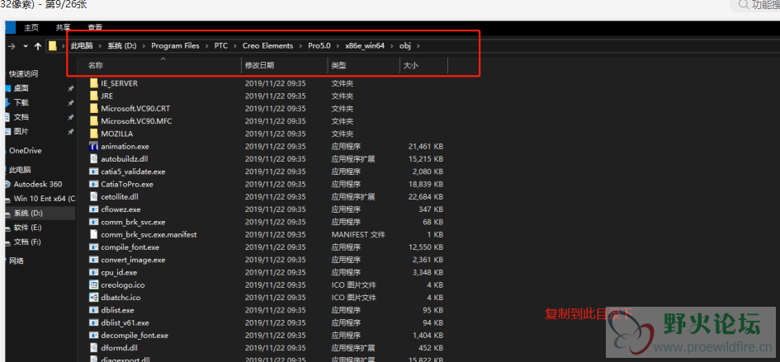Expand chevron after obj in address bar
Screen dimensions: 780x362
[418, 45]
